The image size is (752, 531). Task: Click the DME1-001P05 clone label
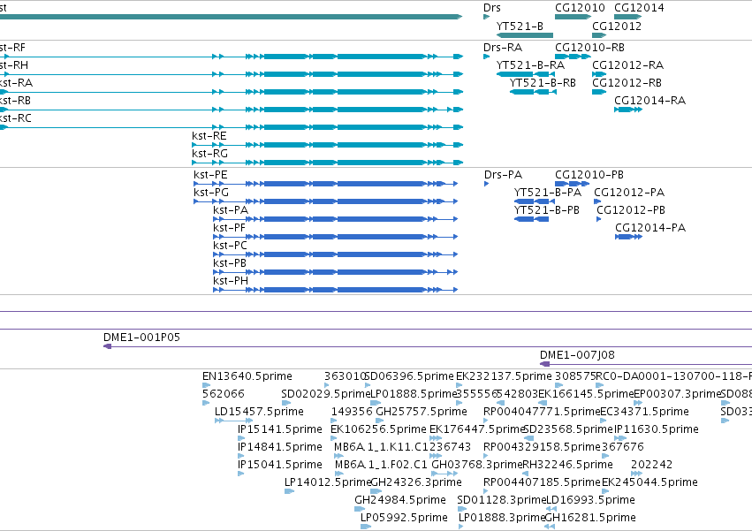142,338
